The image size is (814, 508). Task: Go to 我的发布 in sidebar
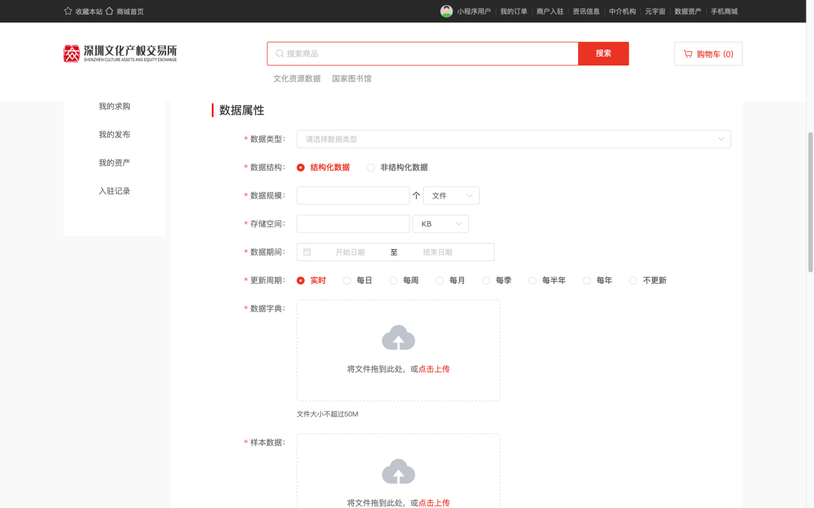pyautogui.click(x=114, y=134)
